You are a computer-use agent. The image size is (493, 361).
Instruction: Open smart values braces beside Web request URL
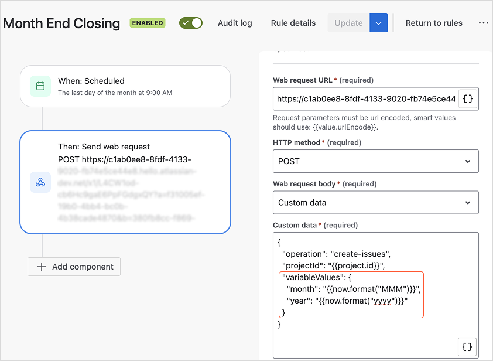(x=467, y=99)
